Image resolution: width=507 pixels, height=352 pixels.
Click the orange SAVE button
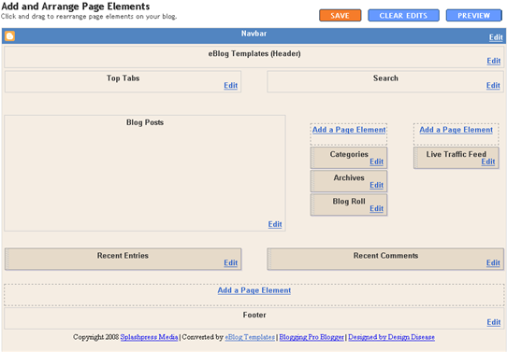(x=340, y=16)
